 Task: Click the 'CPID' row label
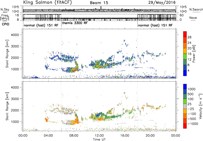pos(6,24)
